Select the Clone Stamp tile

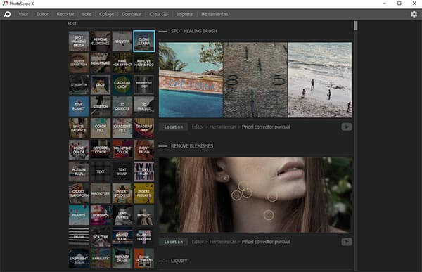point(144,41)
